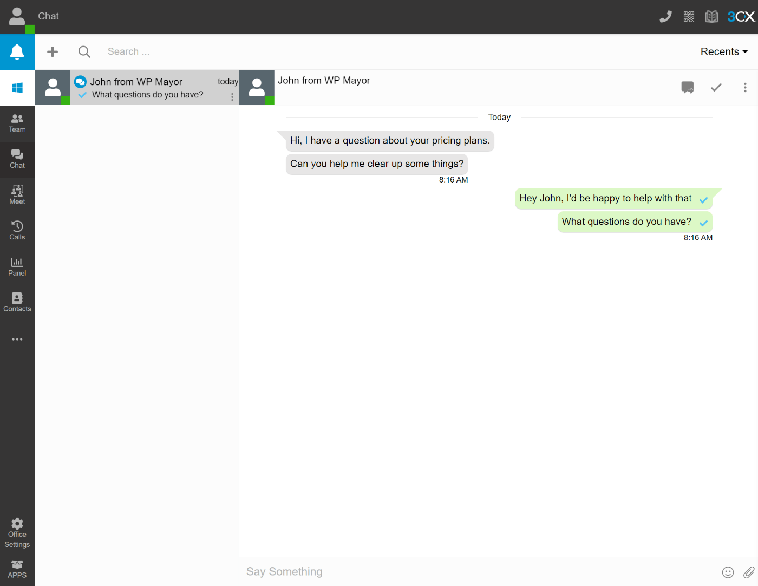Focus the Say Something message box

(x=479, y=572)
